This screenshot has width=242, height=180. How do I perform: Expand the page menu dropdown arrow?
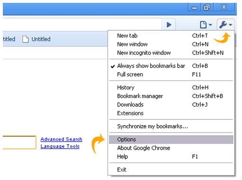[210, 25]
